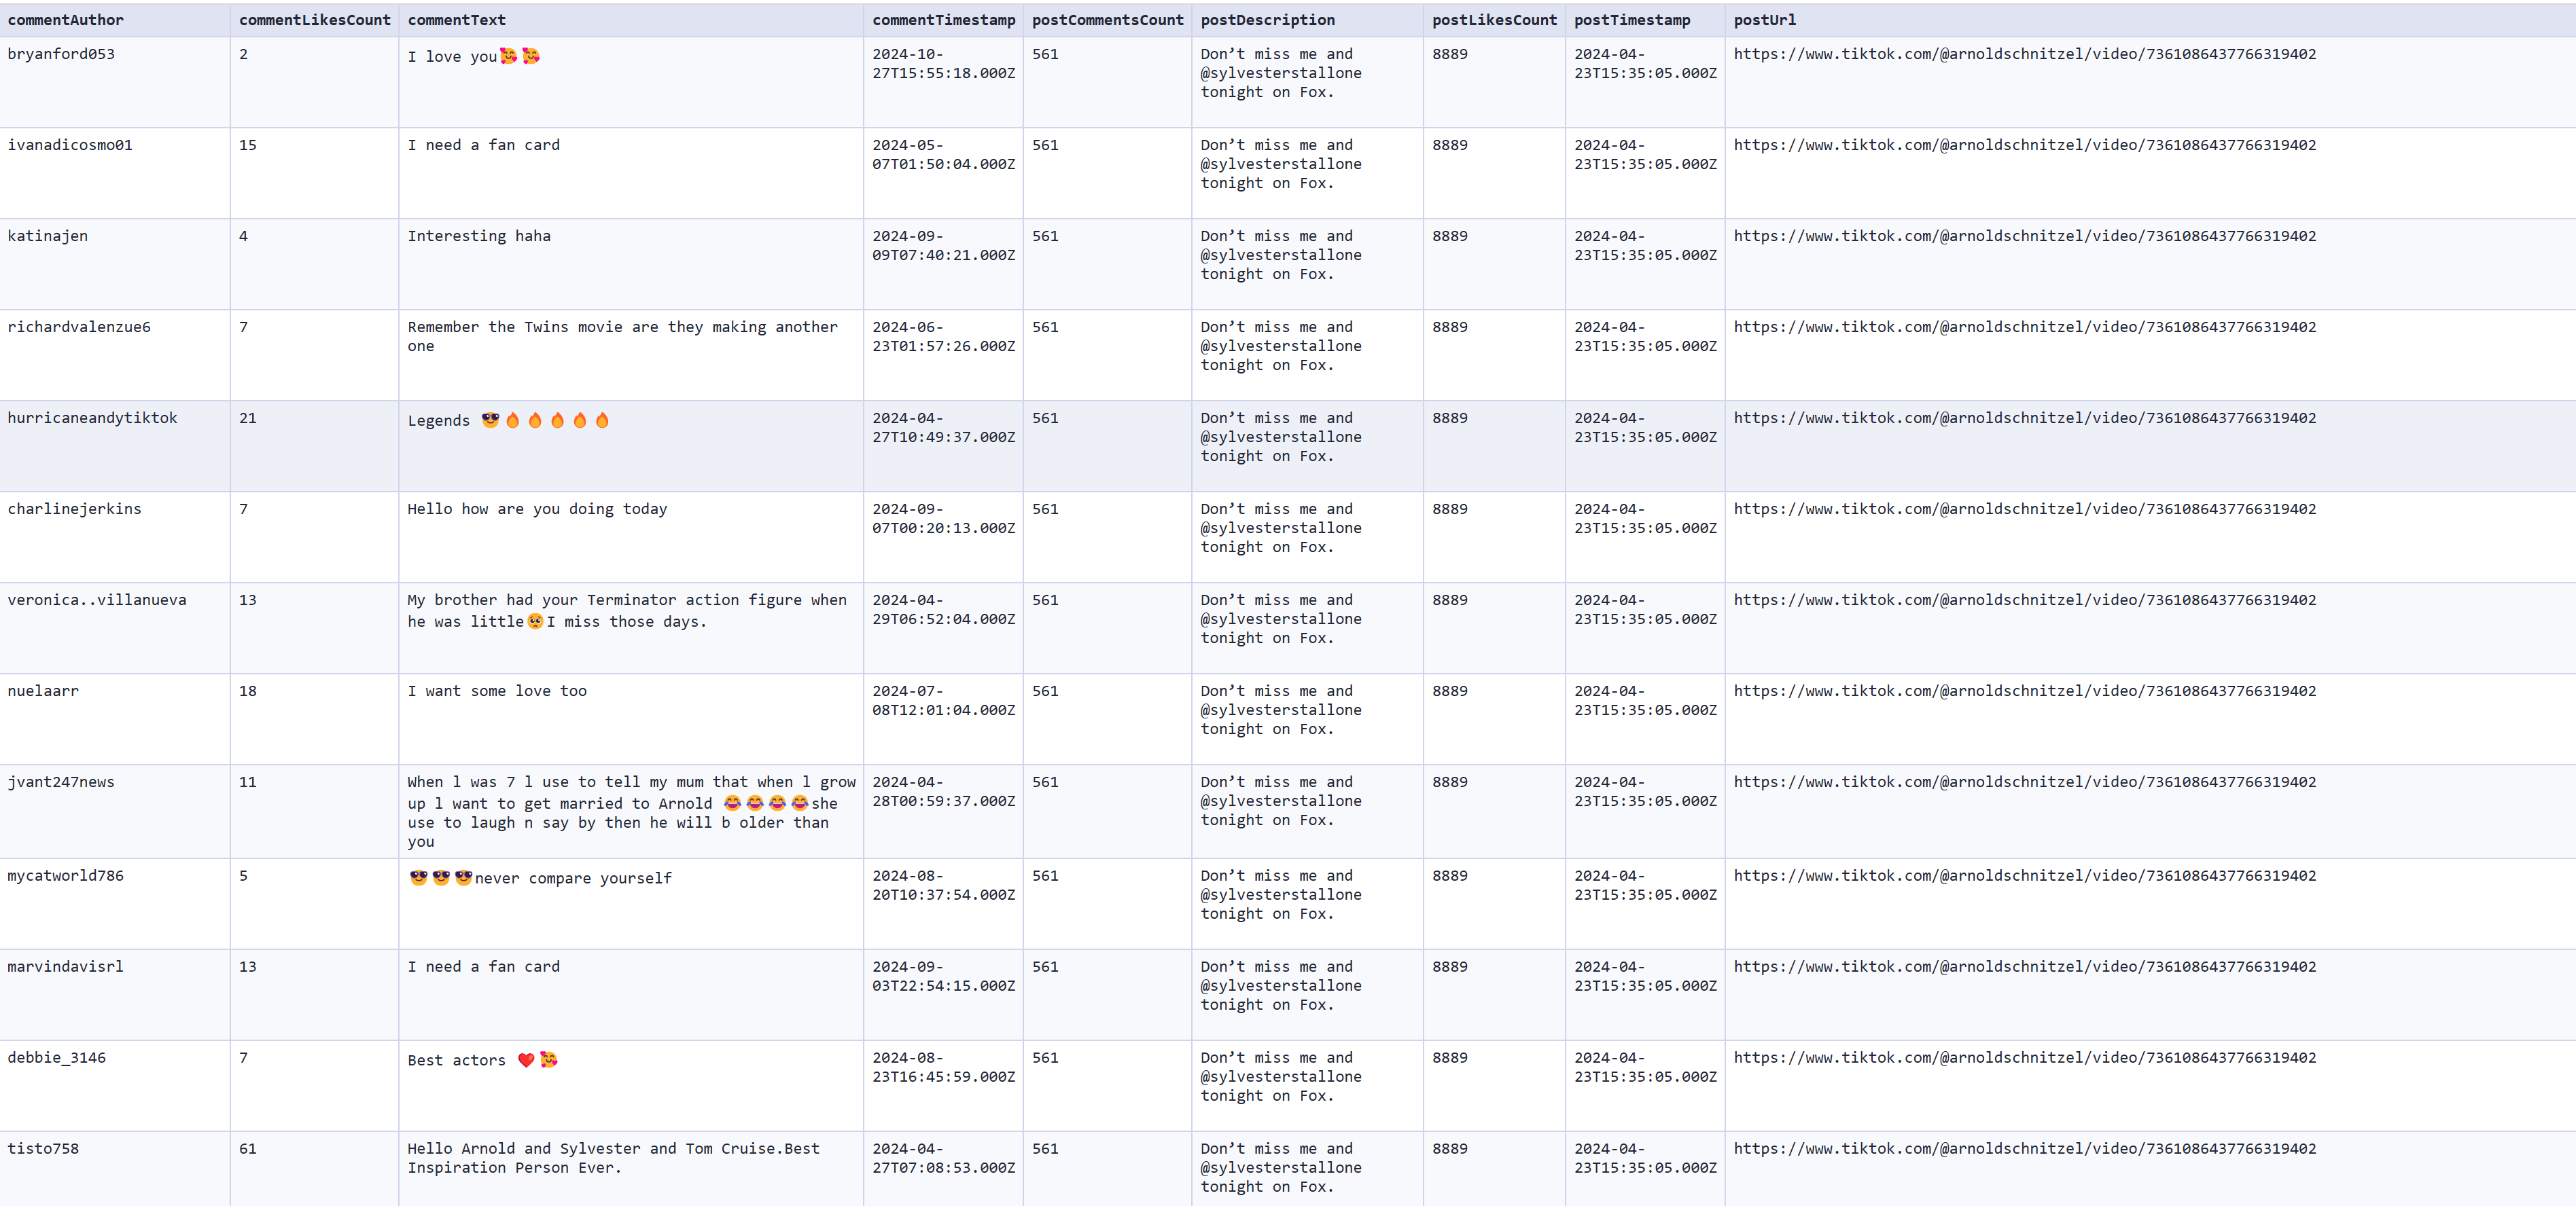
Task: Click the commentAuthor column header
Action: (x=65, y=20)
